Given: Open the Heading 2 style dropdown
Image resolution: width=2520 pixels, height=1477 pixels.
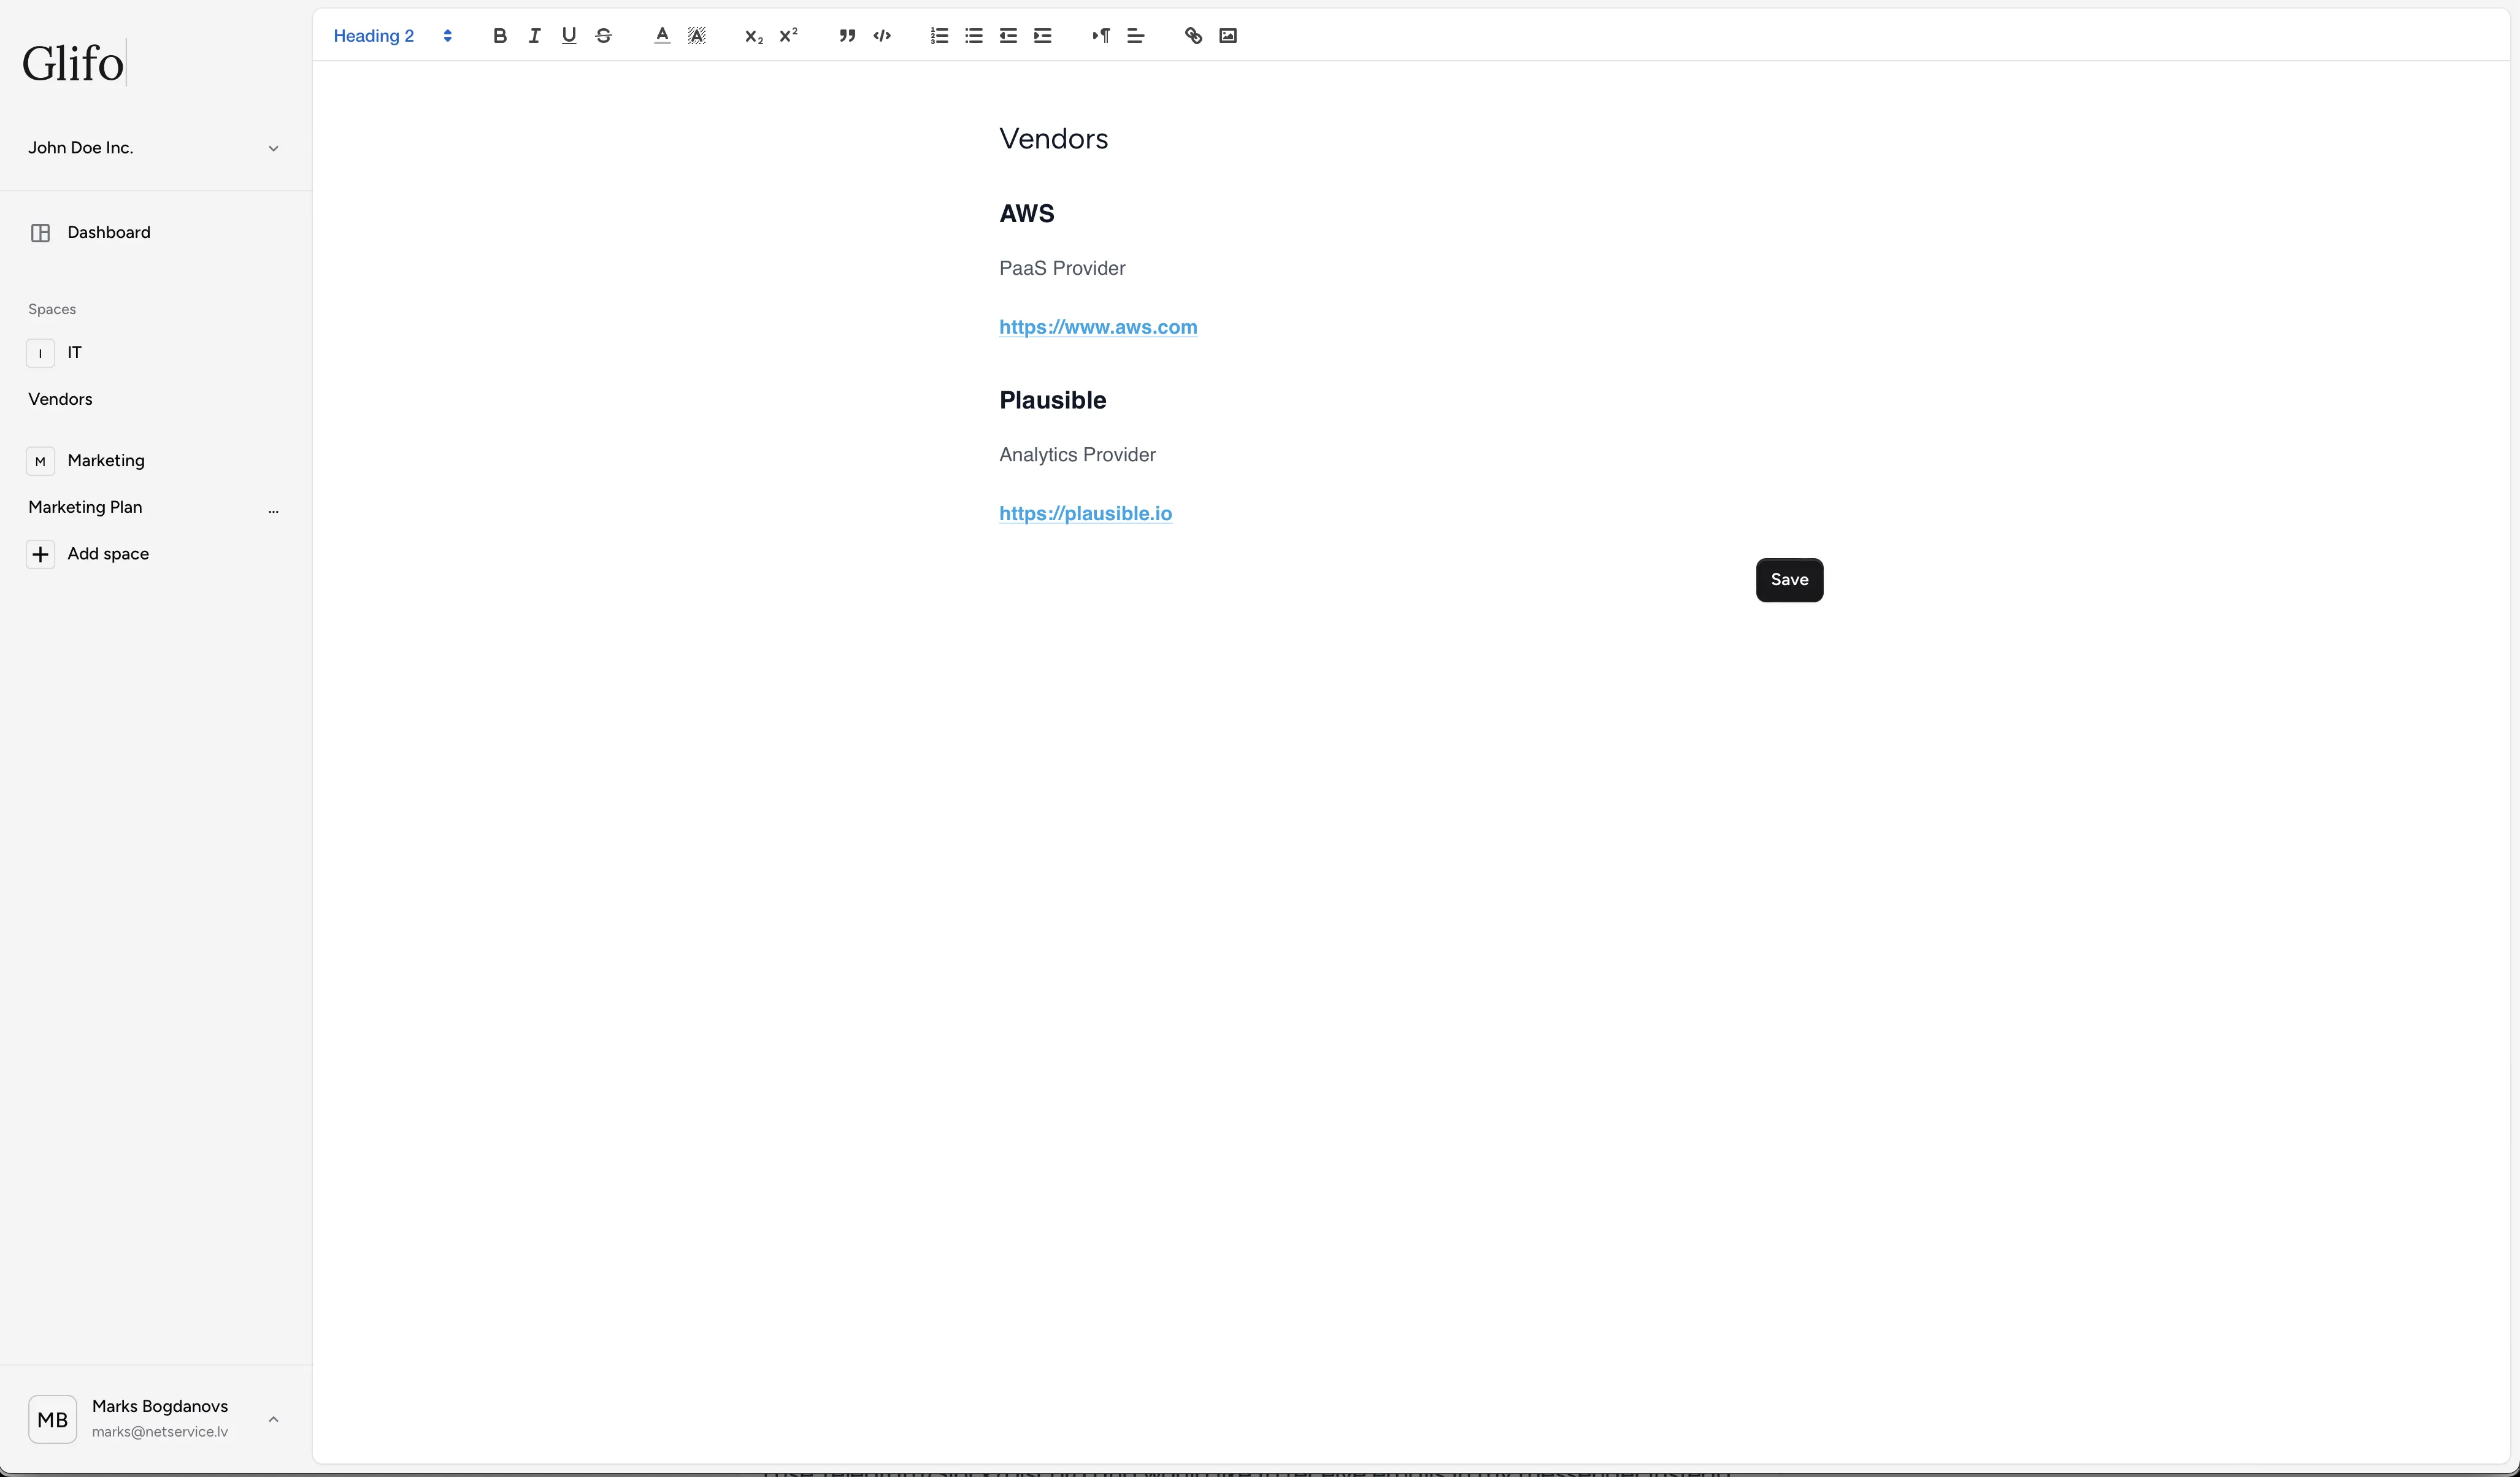Looking at the screenshot, I should 393,36.
